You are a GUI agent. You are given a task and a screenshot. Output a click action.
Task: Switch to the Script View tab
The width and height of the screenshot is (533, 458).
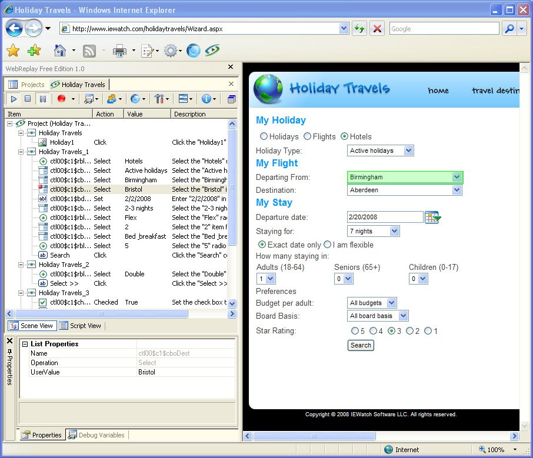pyautogui.click(x=81, y=326)
